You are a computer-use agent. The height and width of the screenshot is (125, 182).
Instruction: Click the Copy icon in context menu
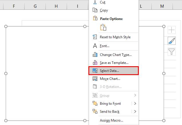tap(95, 10)
